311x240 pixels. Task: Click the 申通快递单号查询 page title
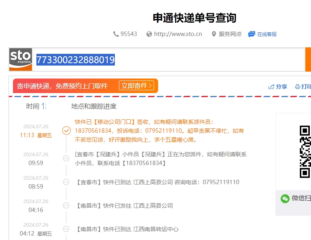[x=195, y=18]
